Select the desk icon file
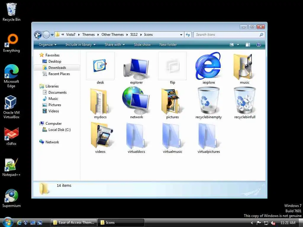Viewport: 303px width, 227px height. 100,68
